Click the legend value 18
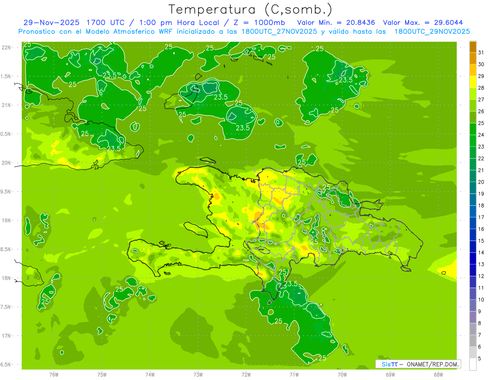Screen dimensions: 492x380 481,205
